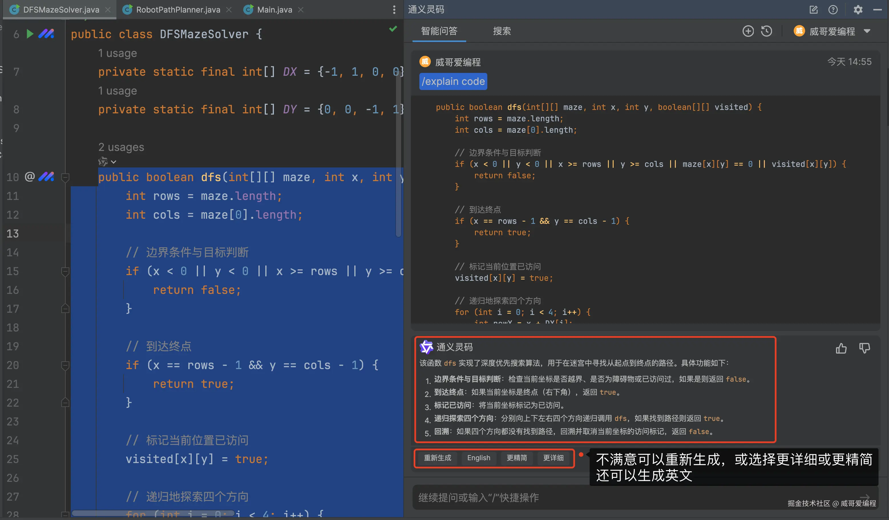Click the fold end marker on line 22

65,402
